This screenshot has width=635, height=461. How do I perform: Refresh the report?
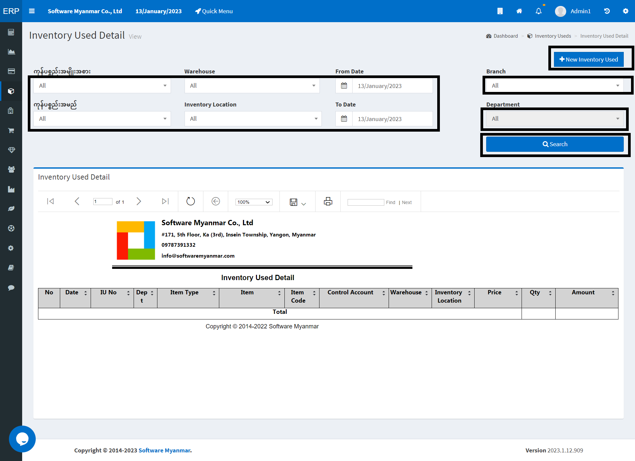(190, 201)
